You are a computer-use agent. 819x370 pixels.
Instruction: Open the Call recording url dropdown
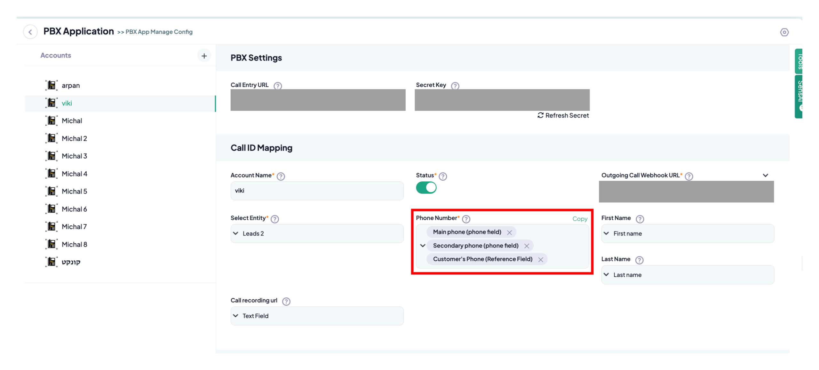tap(317, 316)
